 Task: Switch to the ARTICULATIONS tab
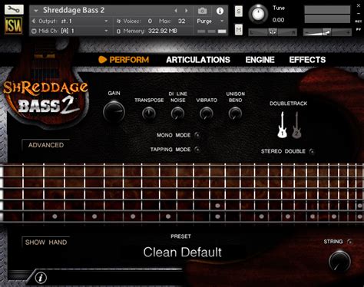point(198,60)
